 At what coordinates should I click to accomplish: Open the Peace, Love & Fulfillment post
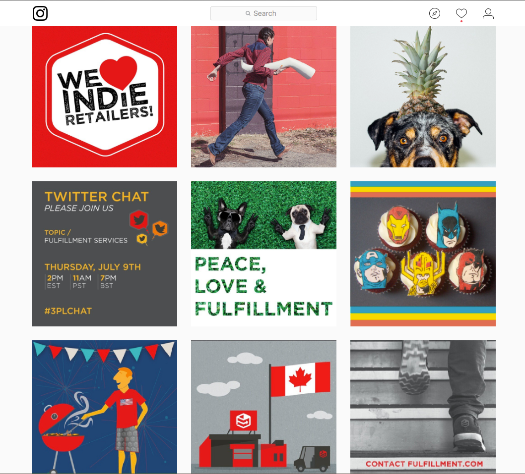tap(263, 254)
